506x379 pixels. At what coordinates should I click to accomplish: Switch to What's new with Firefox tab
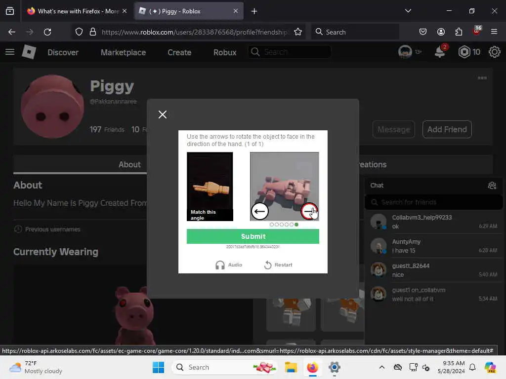pos(77,11)
